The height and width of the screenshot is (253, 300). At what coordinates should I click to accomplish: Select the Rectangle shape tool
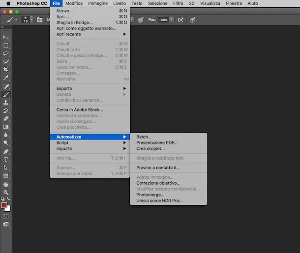click(6, 176)
